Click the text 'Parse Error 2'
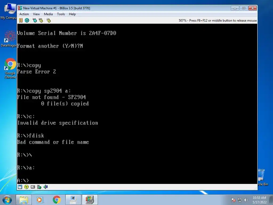Image resolution: width=273 pixels, height=205 pixels. (x=37, y=72)
